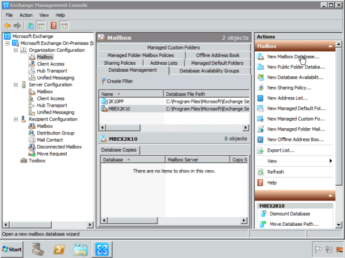Select the Database Copies tab
The width and height of the screenshot is (345, 258).
coord(119,150)
